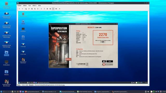Switch to the Firefox Superposition bench taskbar window
166x93 pixels.
(x=33, y=92)
